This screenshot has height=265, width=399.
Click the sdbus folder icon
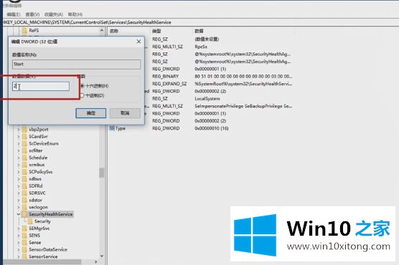tap(24, 179)
